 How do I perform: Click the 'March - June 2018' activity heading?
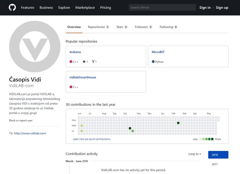[77, 161]
